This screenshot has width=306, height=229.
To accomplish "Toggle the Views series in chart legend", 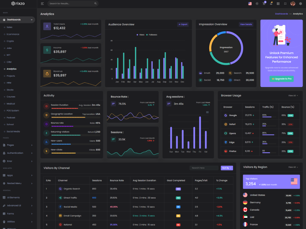I will tap(140, 35).
